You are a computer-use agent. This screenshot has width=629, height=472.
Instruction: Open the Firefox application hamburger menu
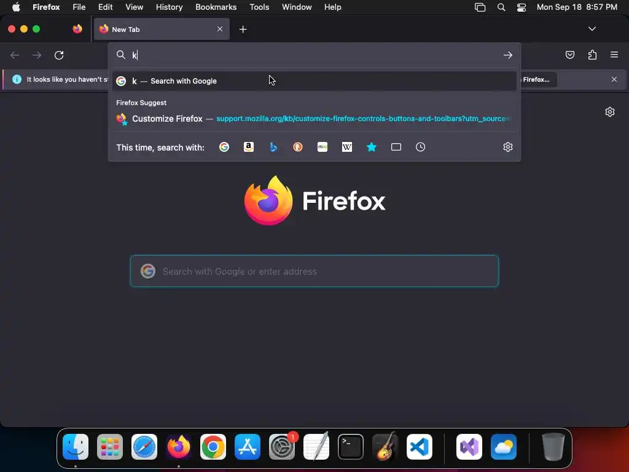(x=614, y=55)
